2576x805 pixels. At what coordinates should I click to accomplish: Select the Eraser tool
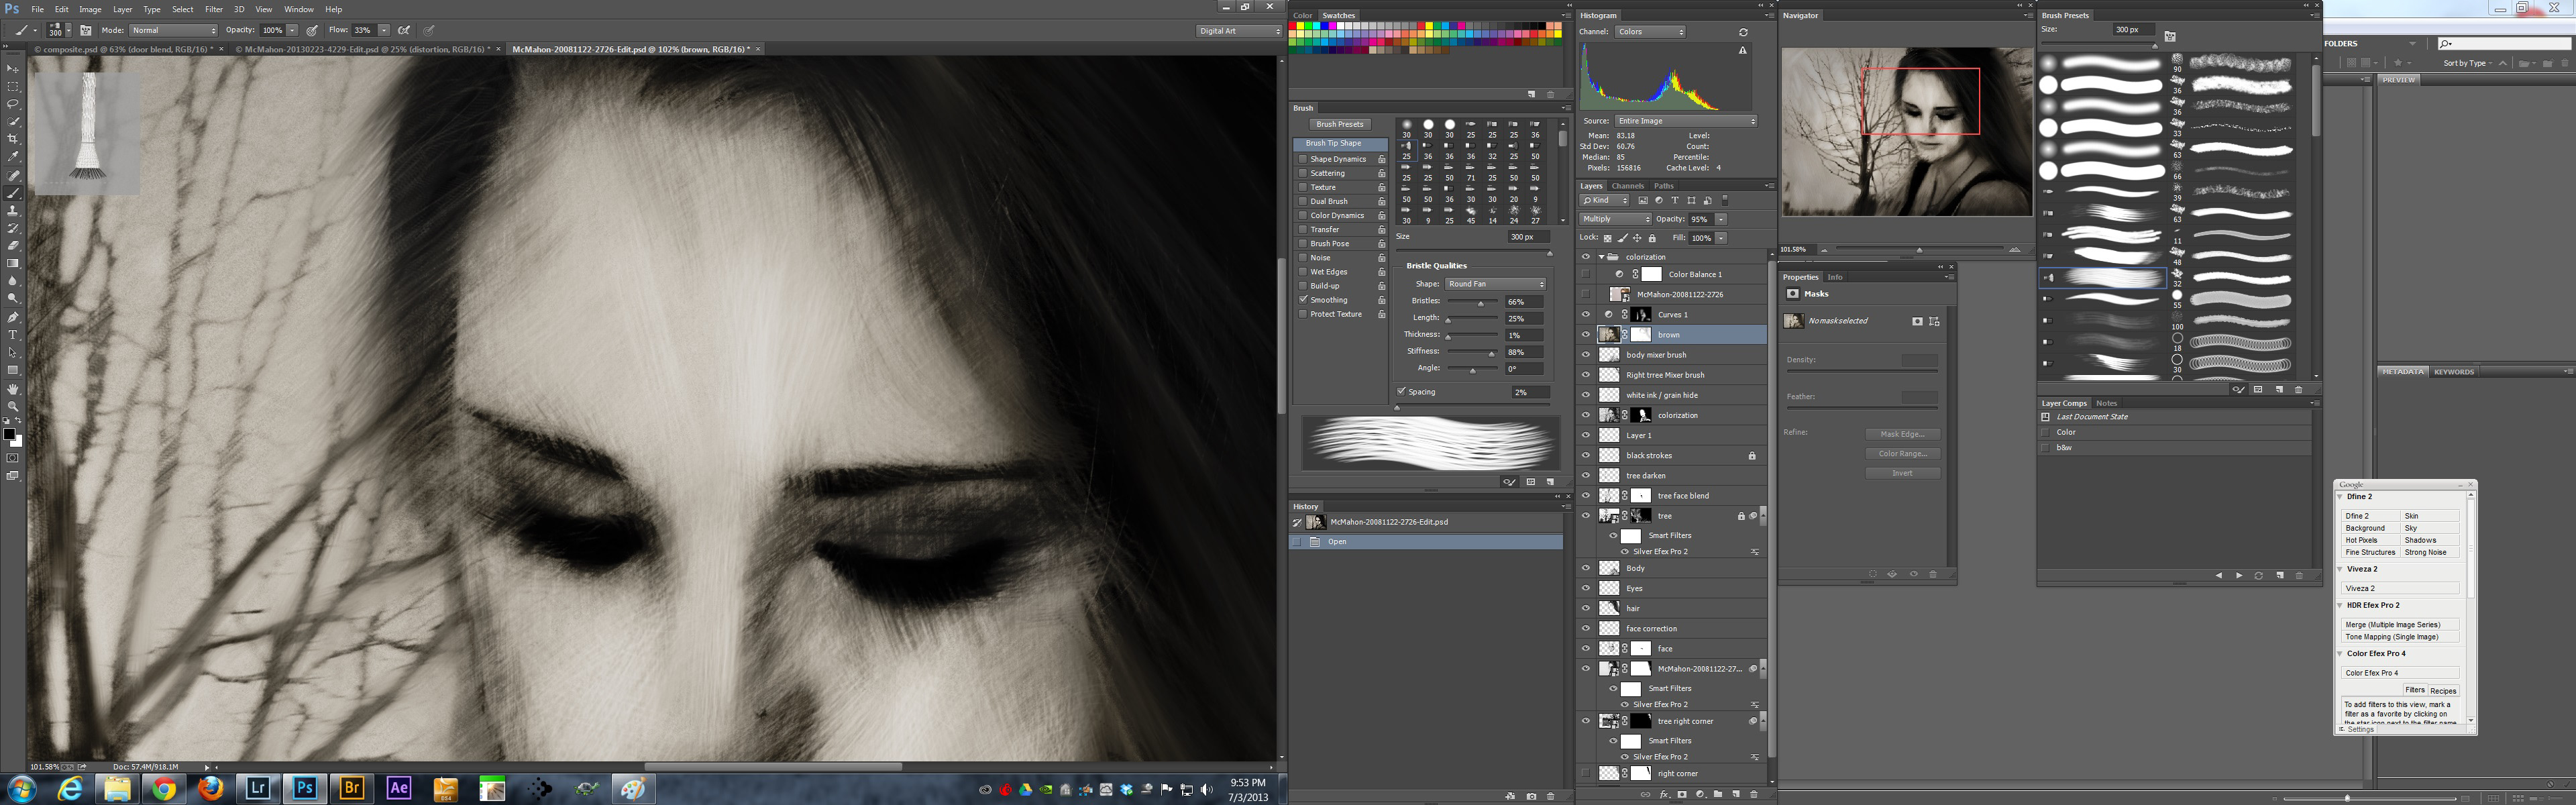click(x=13, y=246)
